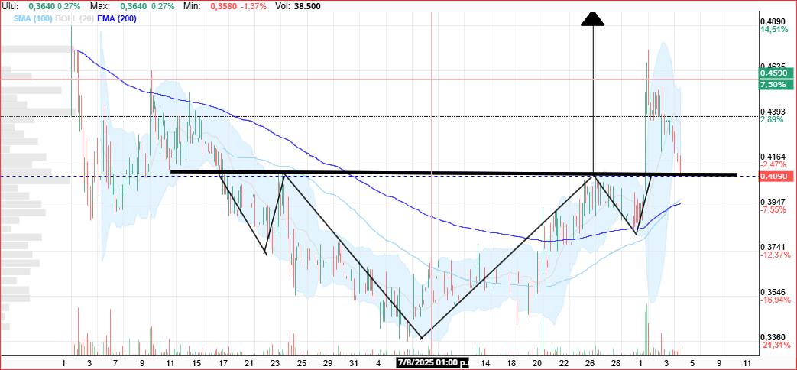Screen dimensions: 797x370
Task: Toggle the SMA (100) indicator legend
Action: 34,18
